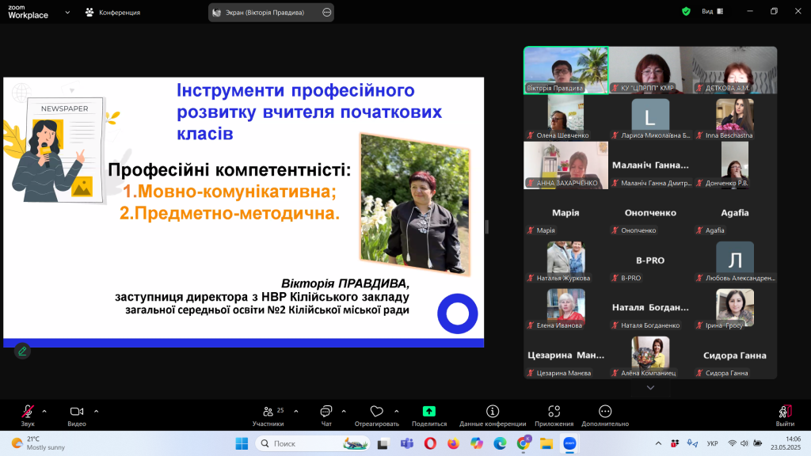The height and width of the screenshot is (456, 811).
Task: Click the green encryption shield icon
Action: (686, 12)
